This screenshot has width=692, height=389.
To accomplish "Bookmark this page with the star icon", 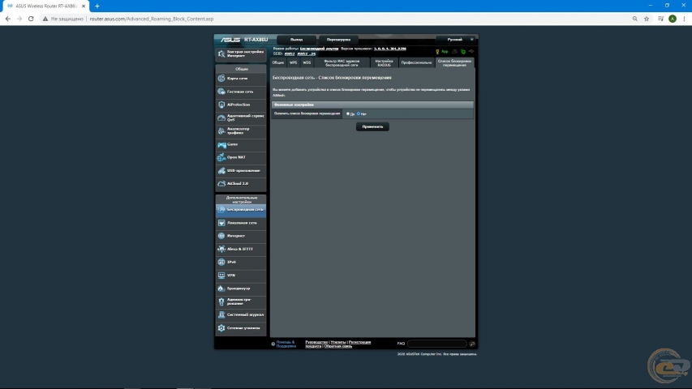I will pyautogui.click(x=647, y=19).
